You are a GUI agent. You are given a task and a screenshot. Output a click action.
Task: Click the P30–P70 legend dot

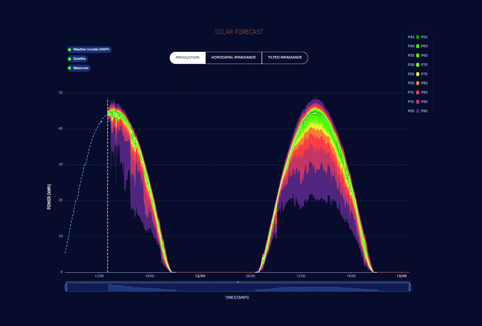(418, 65)
